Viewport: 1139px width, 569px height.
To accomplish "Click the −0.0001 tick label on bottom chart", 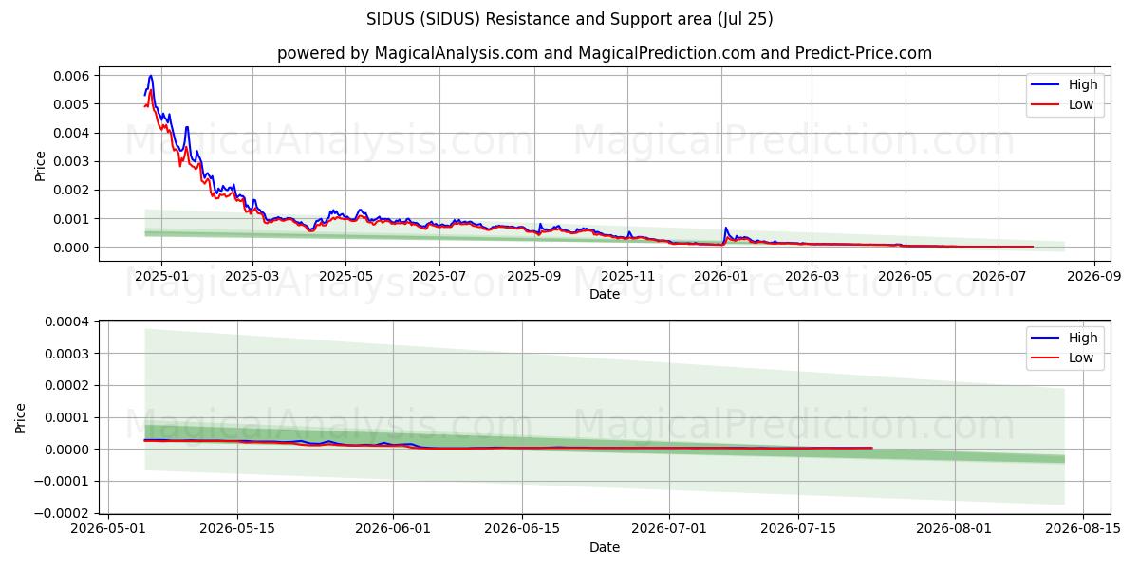I will pyautogui.click(x=62, y=481).
